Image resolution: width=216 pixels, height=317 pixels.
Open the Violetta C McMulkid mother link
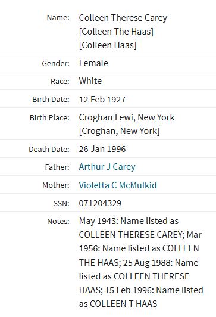[x=118, y=185]
